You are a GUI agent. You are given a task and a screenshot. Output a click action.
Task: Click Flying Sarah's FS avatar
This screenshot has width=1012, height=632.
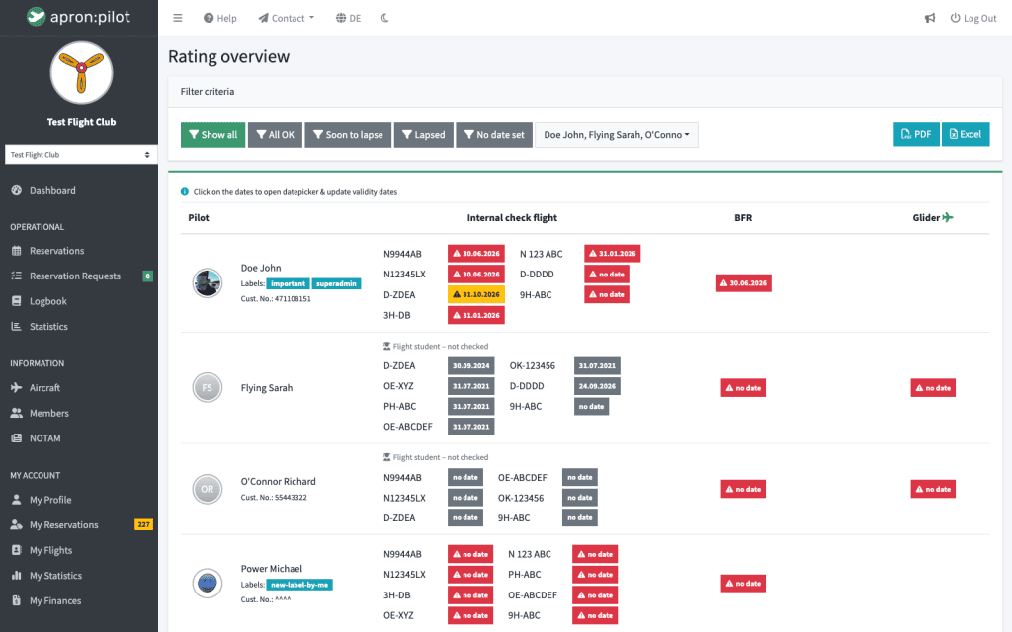[208, 387]
